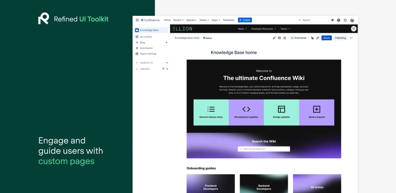396x193 pixels.
Task: Filter the content tree icon
Action: click(163, 69)
